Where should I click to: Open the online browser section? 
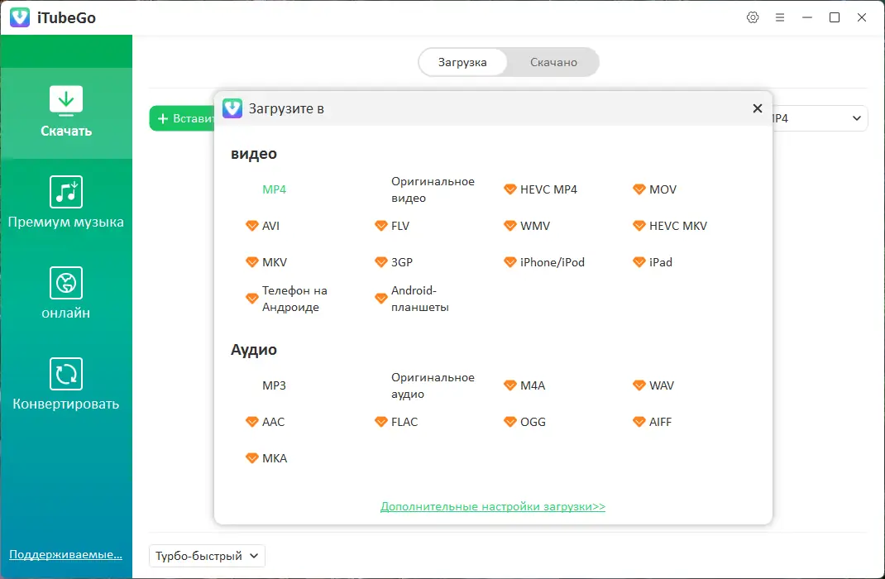[x=66, y=294]
